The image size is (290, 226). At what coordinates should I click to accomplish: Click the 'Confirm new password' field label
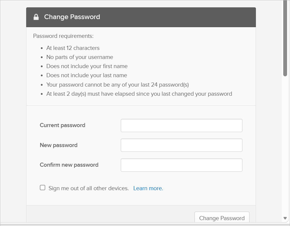click(x=69, y=165)
